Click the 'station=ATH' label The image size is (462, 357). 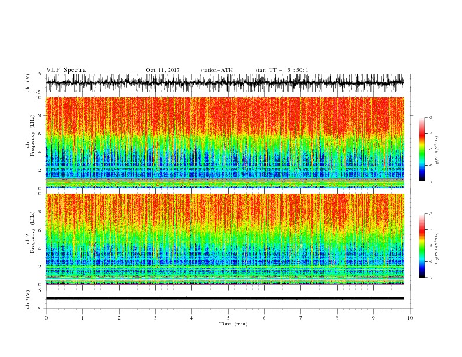coord(216,70)
